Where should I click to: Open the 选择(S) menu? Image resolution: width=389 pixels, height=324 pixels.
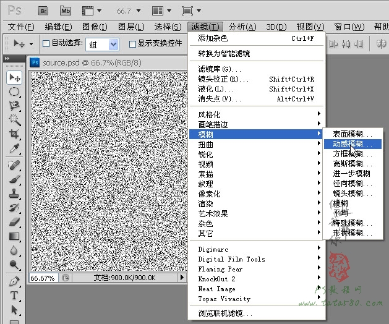click(168, 27)
